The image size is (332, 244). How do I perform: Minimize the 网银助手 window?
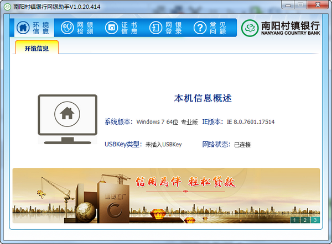287,5
